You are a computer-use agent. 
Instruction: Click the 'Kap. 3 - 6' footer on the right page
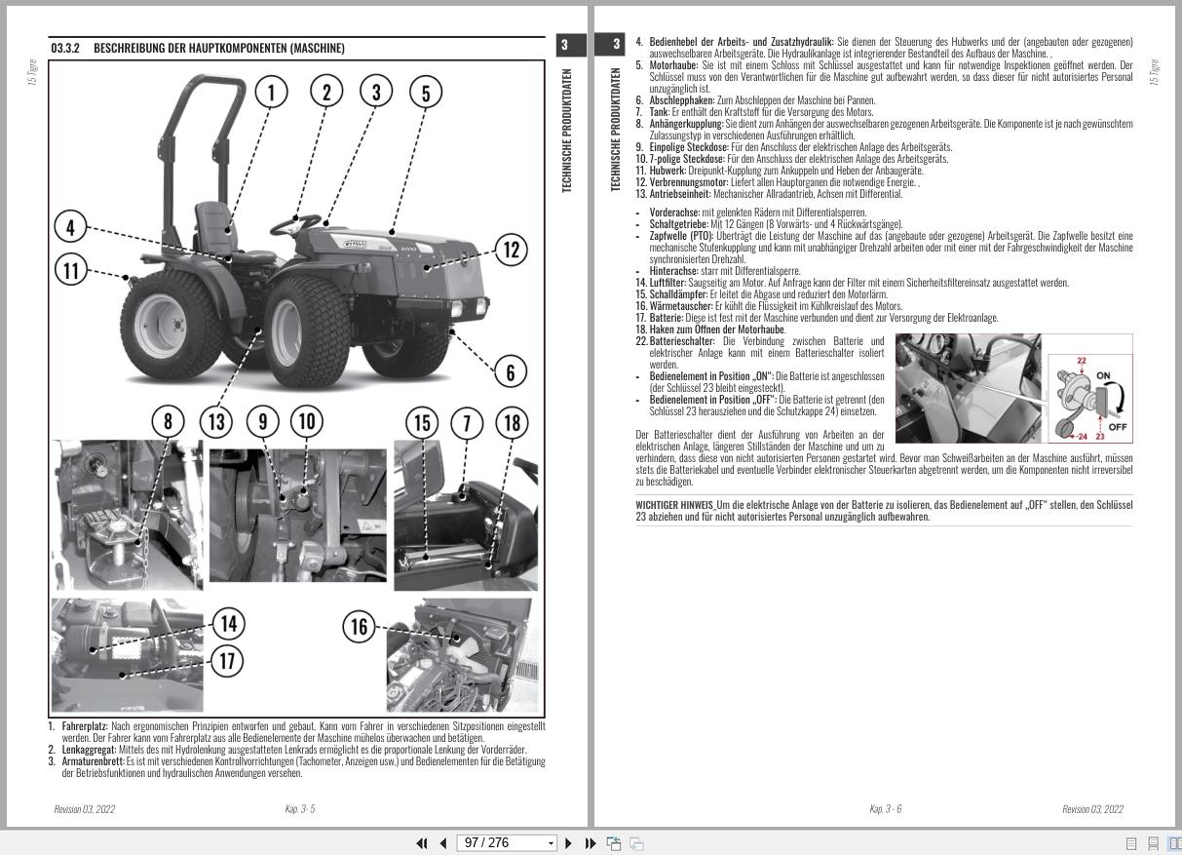886,809
